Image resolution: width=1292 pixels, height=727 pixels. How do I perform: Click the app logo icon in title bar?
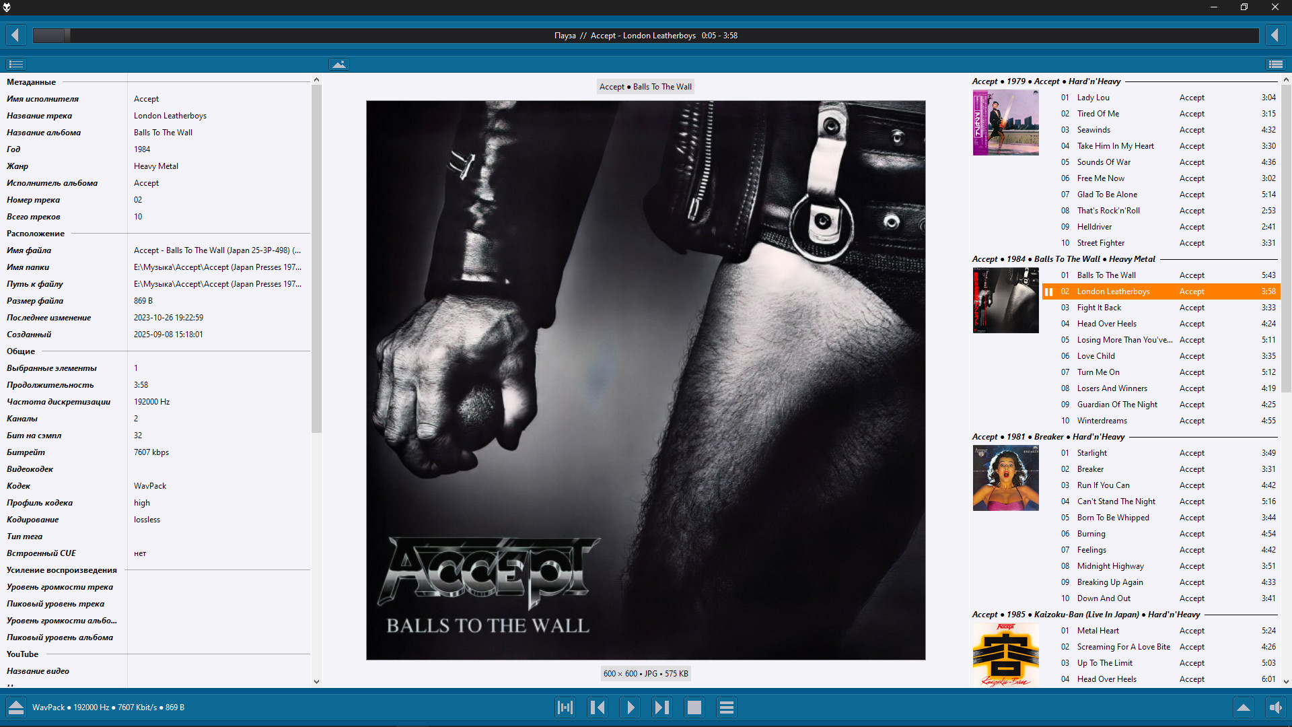[7, 7]
